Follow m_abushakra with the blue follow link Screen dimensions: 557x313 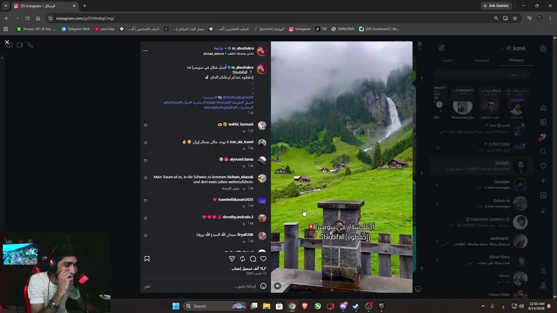[x=218, y=48]
